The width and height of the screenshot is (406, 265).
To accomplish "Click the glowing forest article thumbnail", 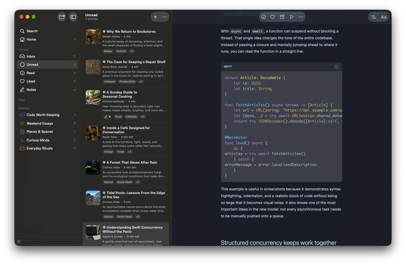I will (x=93, y=168).
